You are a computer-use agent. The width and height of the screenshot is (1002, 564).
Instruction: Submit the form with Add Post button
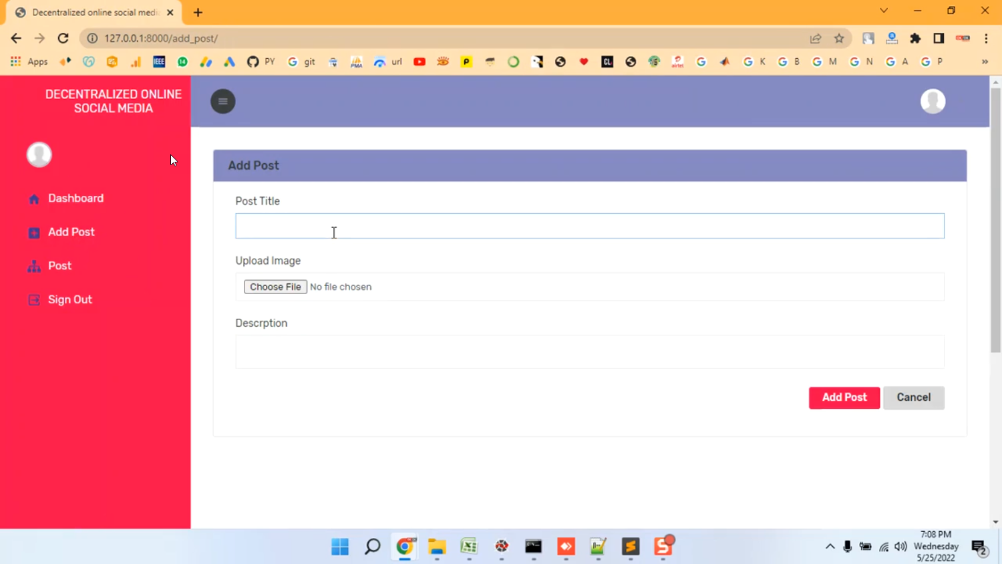coord(844,398)
